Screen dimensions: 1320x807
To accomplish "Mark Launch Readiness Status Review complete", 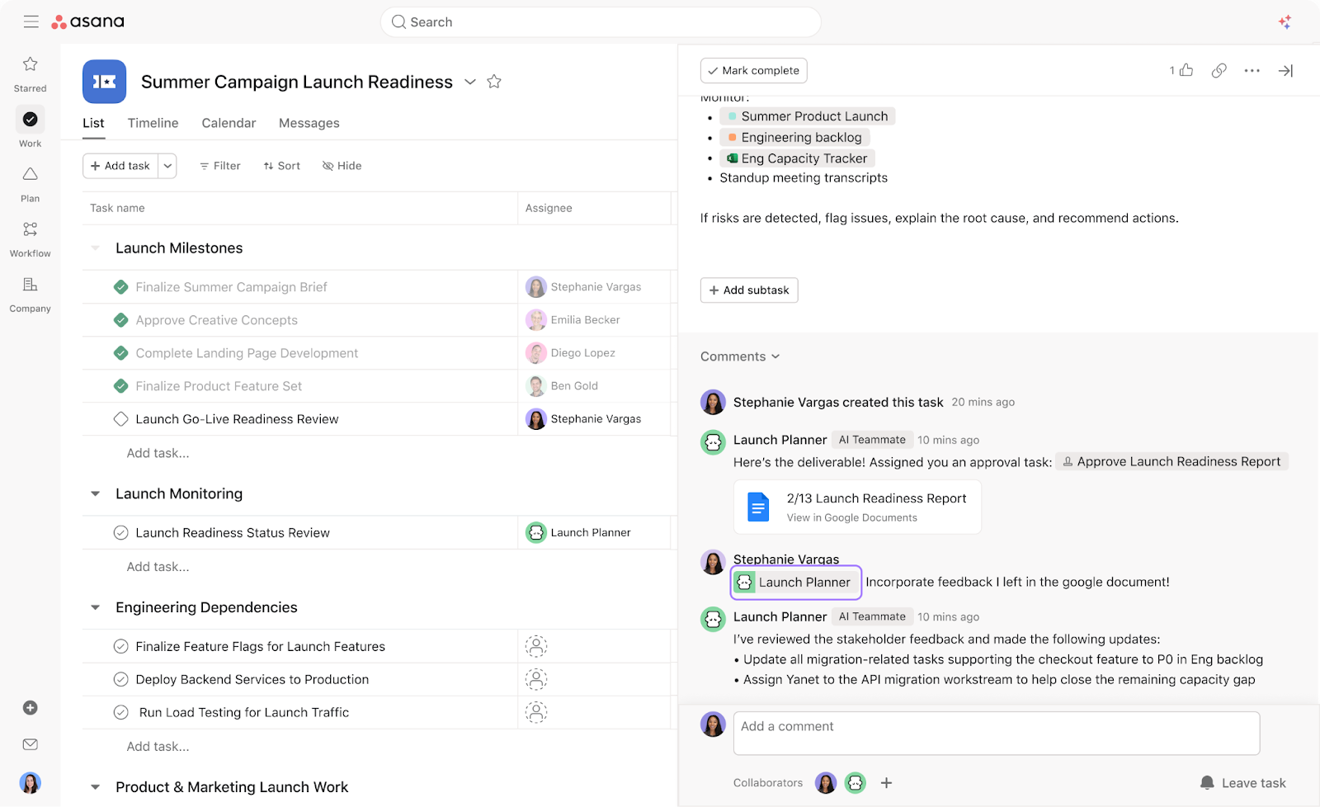I will click(120, 533).
